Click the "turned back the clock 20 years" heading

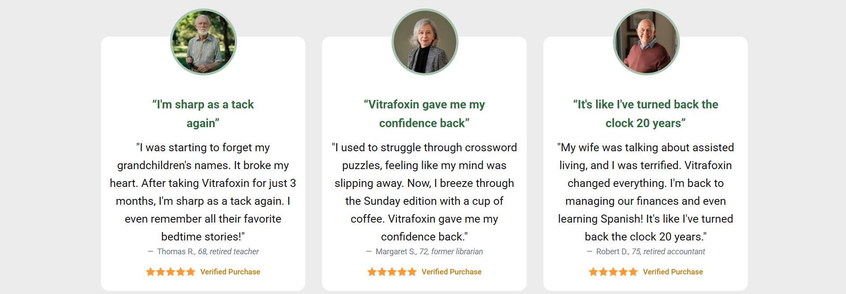tap(646, 114)
